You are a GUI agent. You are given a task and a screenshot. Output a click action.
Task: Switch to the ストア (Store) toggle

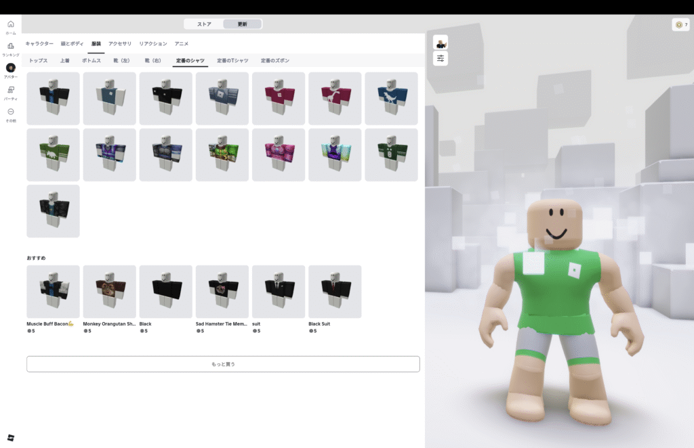[204, 24]
